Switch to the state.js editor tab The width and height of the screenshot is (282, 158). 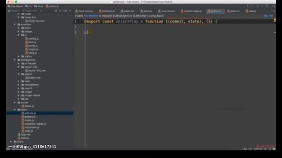tap(251, 11)
